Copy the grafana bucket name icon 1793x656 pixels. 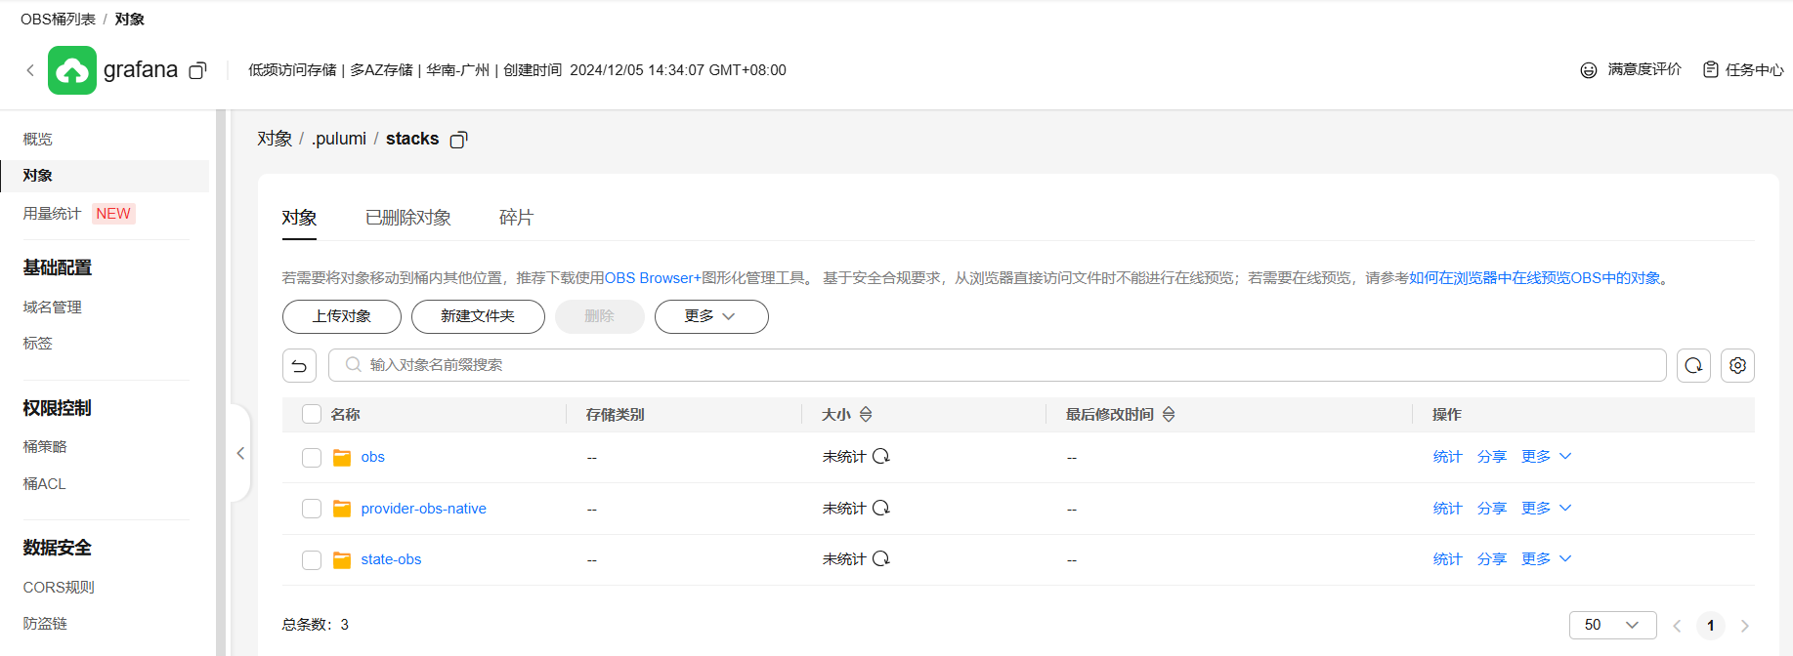[x=197, y=70]
